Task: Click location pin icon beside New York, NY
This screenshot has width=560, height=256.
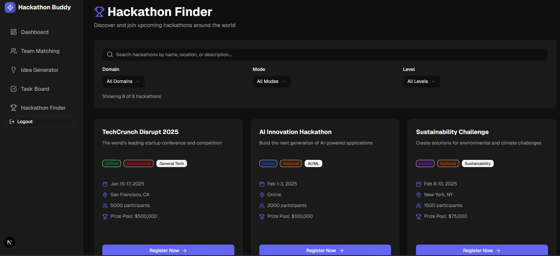Action: point(419,195)
